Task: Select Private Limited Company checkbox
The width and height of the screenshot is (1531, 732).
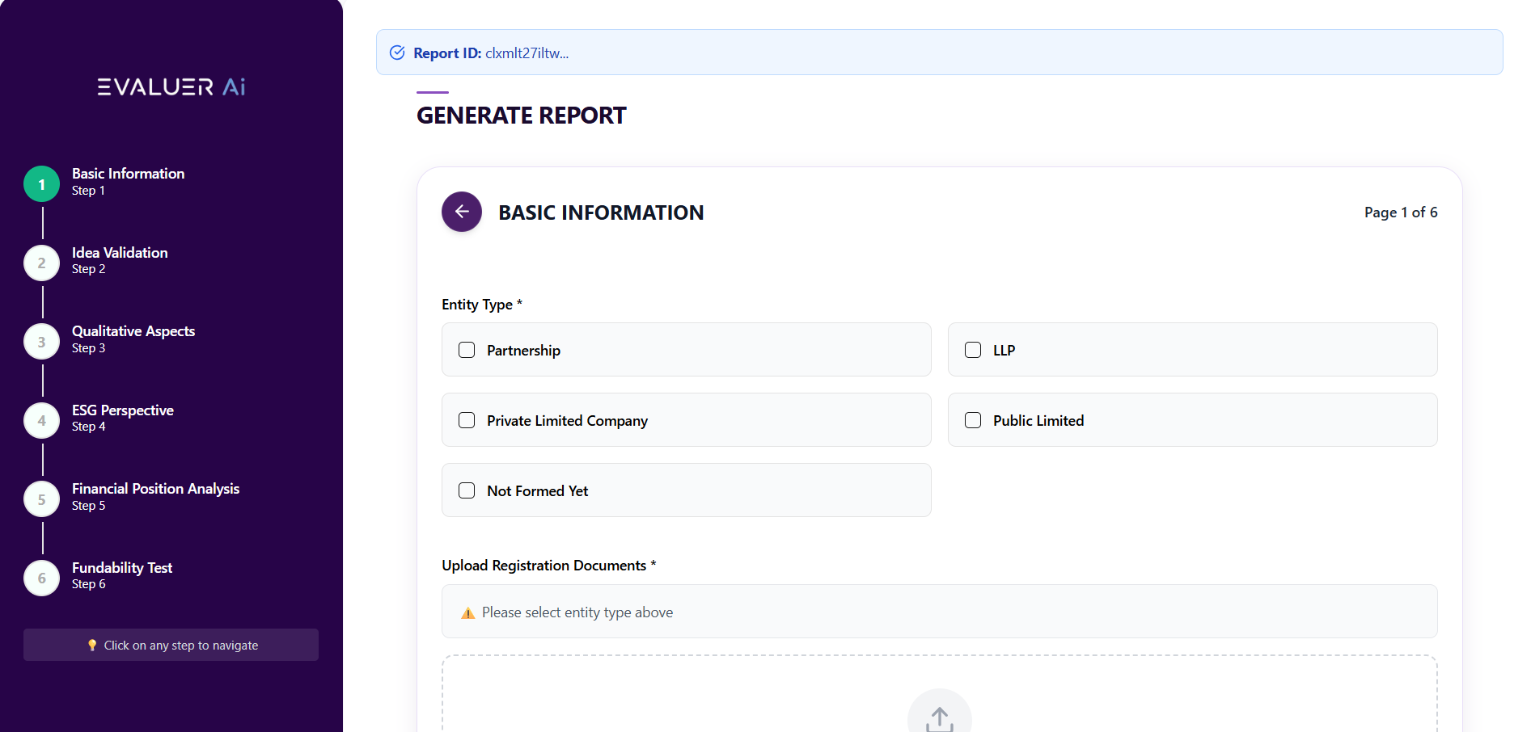Action: 467,420
